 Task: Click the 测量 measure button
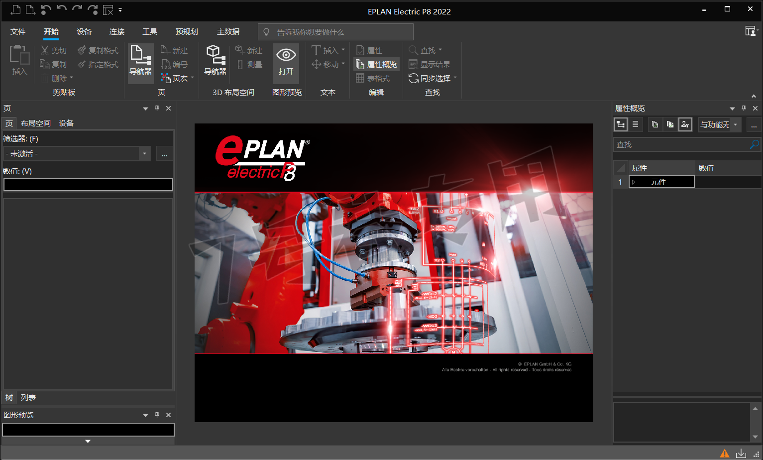(249, 64)
